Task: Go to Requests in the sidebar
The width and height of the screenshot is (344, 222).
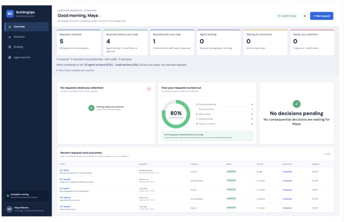Action: (x=27, y=37)
